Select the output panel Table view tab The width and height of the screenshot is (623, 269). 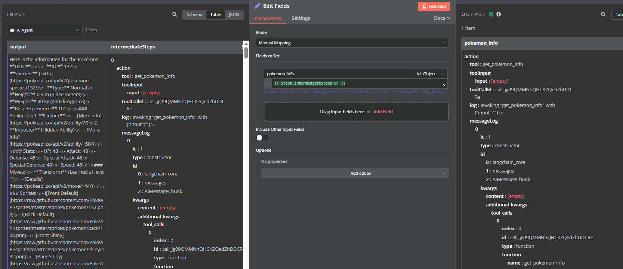pyautogui.click(x=618, y=15)
